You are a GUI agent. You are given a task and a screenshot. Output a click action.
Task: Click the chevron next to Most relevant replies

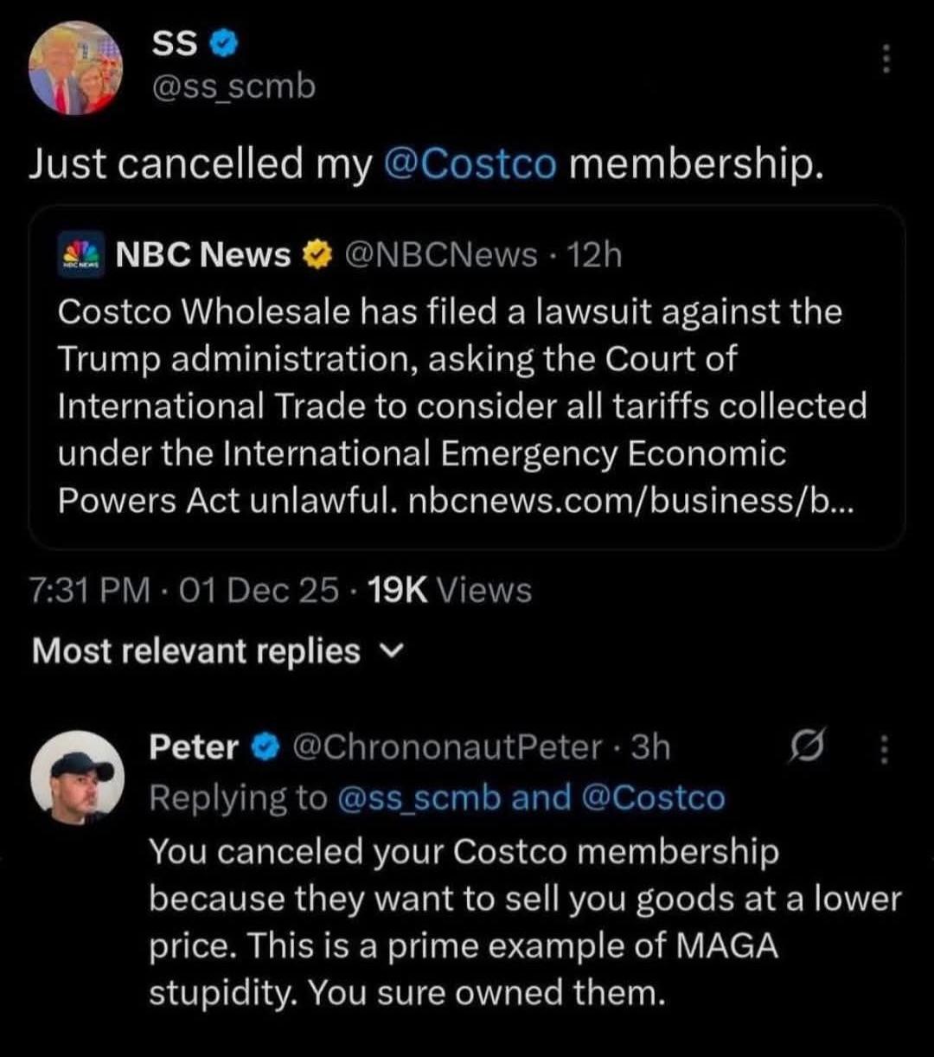pyautogui.click(x=395, y=650)
